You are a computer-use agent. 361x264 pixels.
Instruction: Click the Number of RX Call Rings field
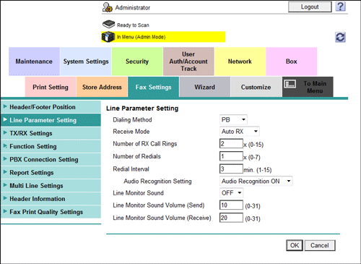pos(231,144)
